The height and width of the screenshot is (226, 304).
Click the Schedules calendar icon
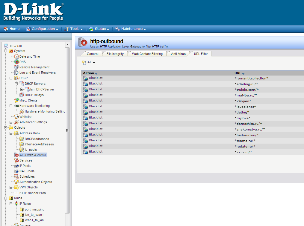point(16,176)
